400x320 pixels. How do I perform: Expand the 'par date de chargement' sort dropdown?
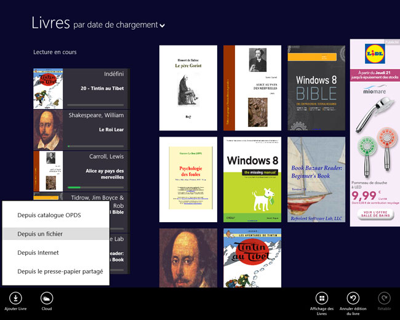click(119, 25)
